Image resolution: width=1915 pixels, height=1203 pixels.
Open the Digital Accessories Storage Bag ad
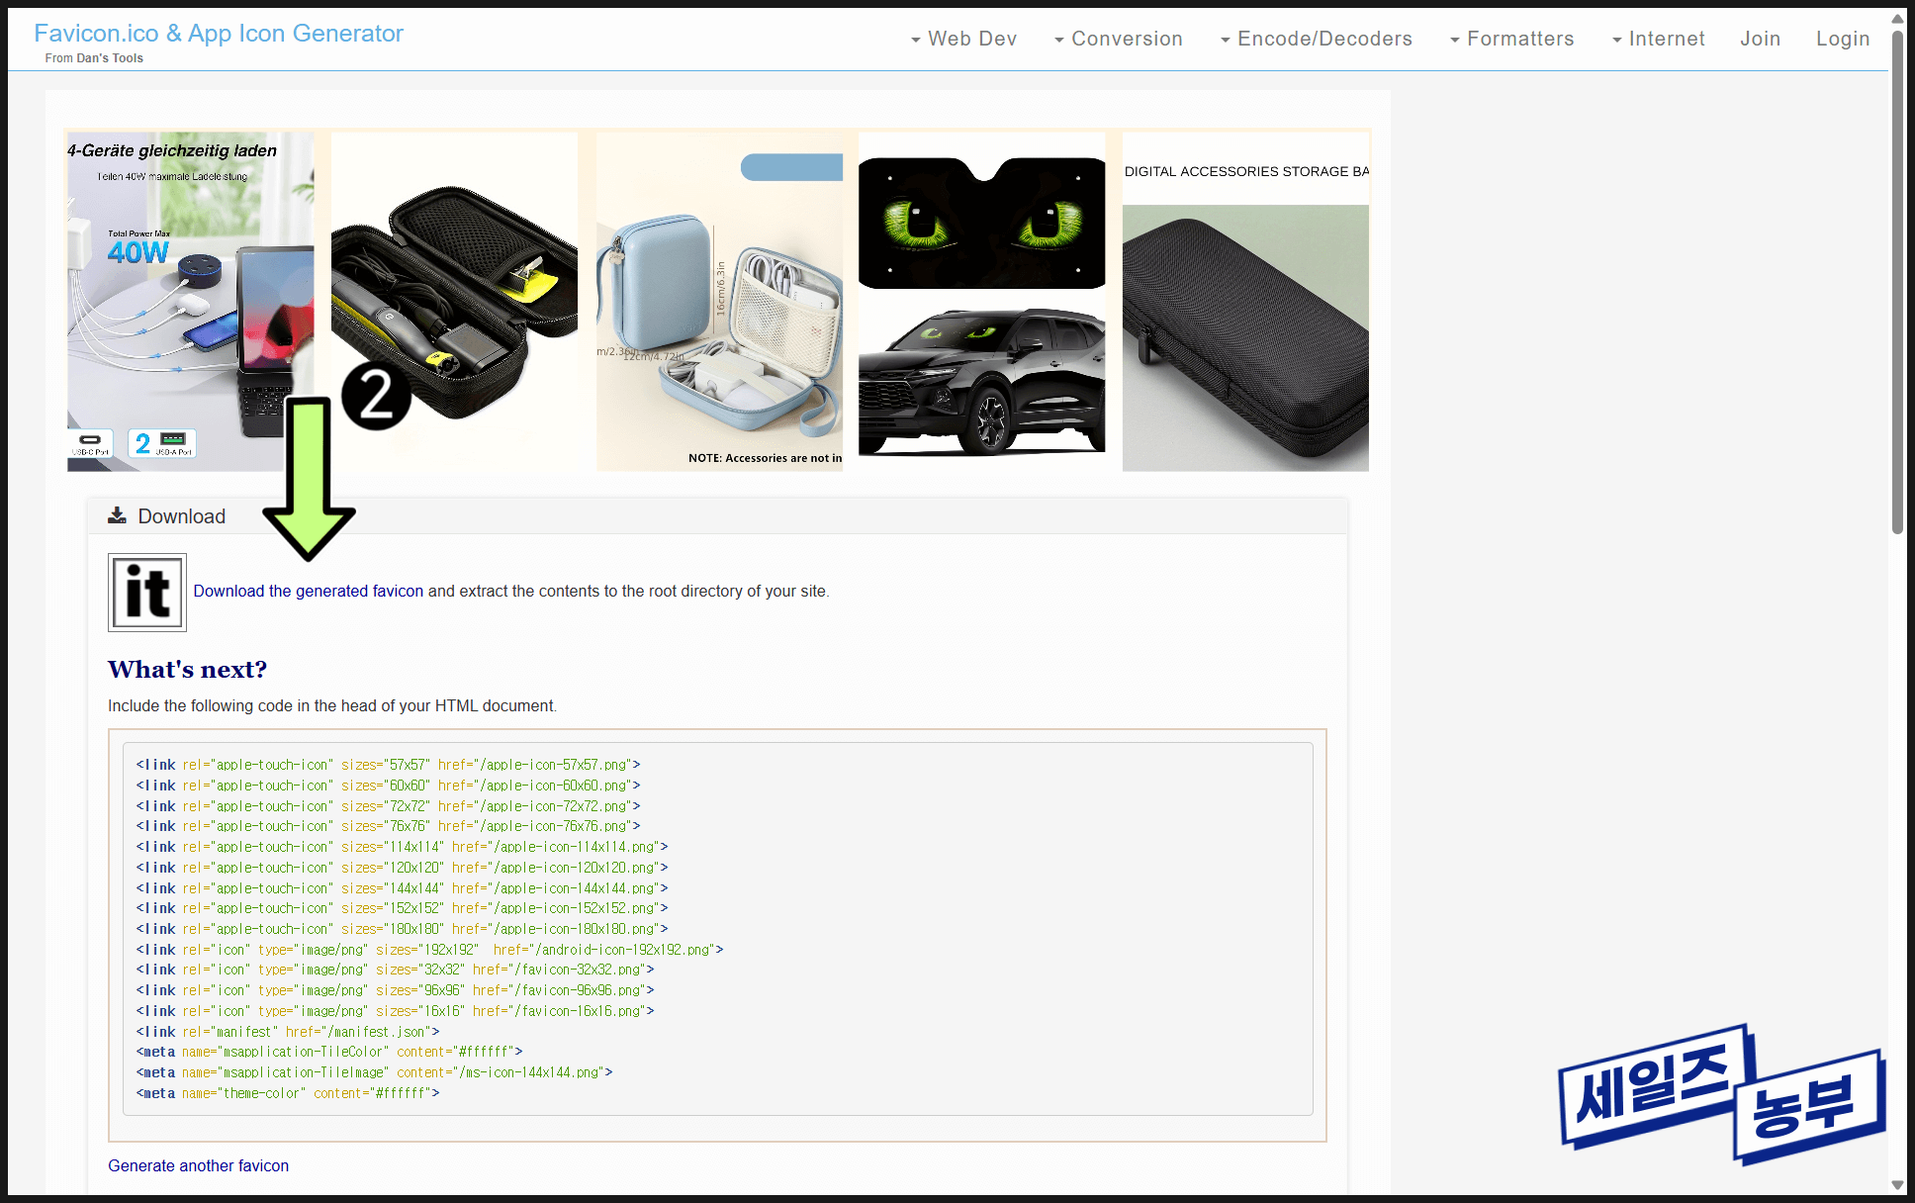coord(1245,301)
